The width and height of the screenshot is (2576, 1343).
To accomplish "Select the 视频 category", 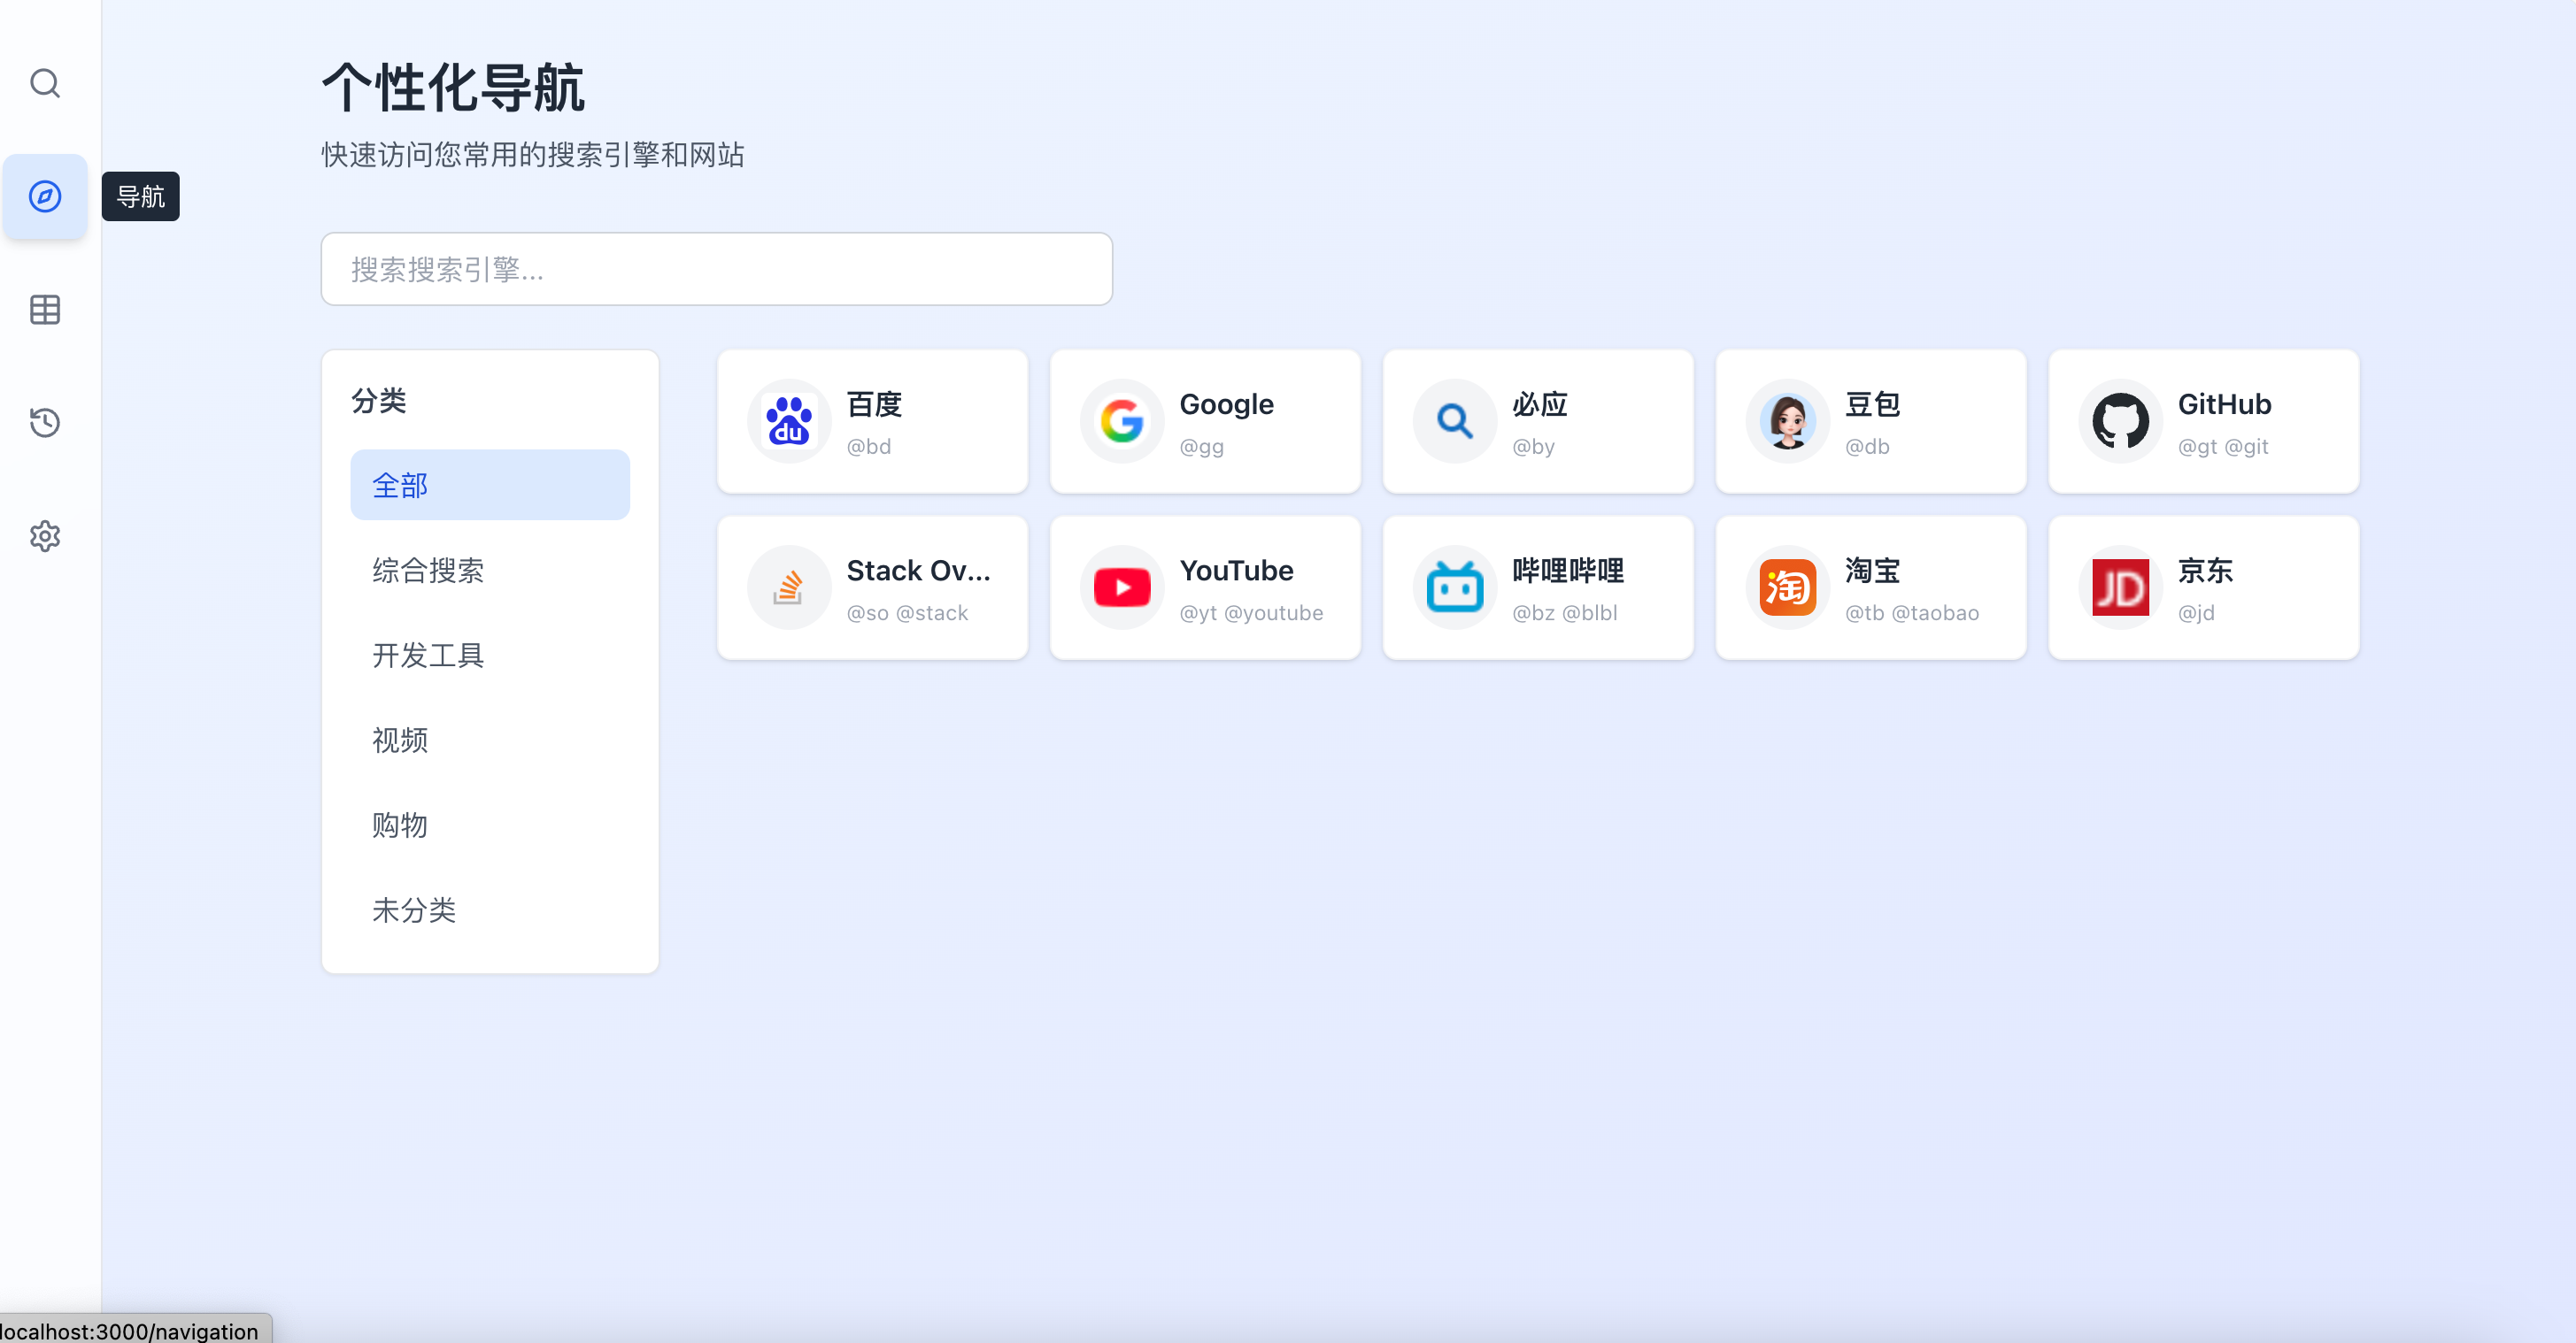I will tap(490, 740).
